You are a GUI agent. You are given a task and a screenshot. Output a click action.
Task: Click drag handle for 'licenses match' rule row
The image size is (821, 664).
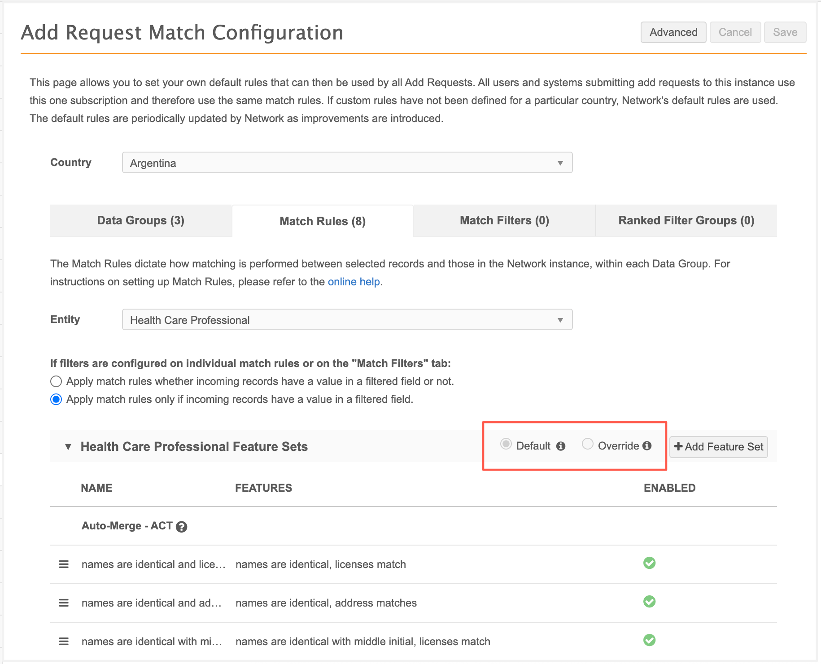pos(64,564)
